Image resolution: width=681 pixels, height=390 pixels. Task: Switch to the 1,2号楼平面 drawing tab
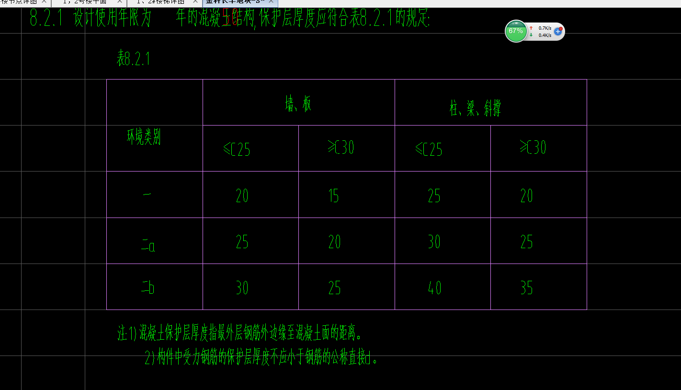coord(84,2)
